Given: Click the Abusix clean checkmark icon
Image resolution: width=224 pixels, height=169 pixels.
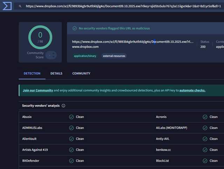Looking at the screenshot, I should [x=71, y=117].
